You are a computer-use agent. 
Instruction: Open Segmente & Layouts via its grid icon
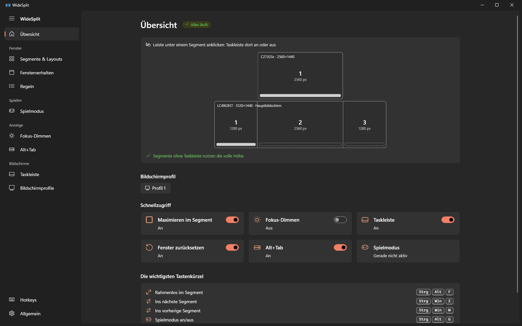click(x=12, y=59)
